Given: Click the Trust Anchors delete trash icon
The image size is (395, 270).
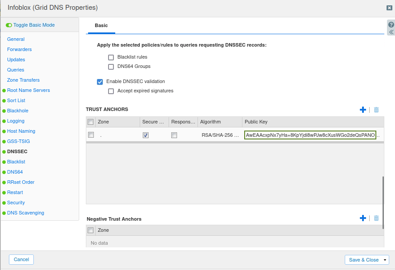Looking at the screenshot, I should pos(376,110).
